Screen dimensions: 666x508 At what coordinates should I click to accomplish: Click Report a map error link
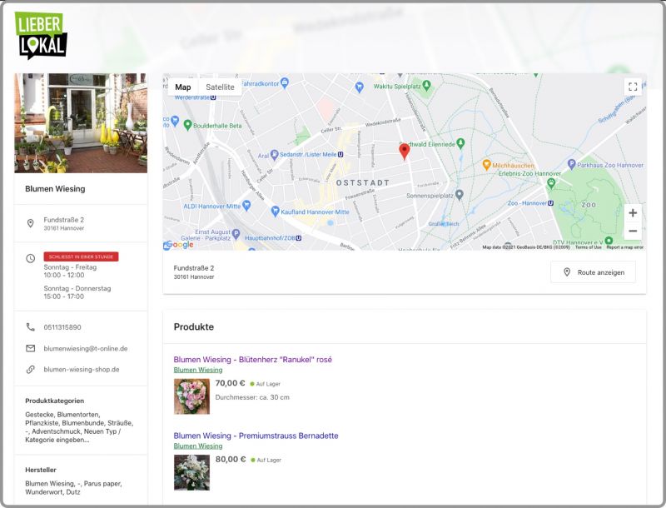[x=625, y=247]
